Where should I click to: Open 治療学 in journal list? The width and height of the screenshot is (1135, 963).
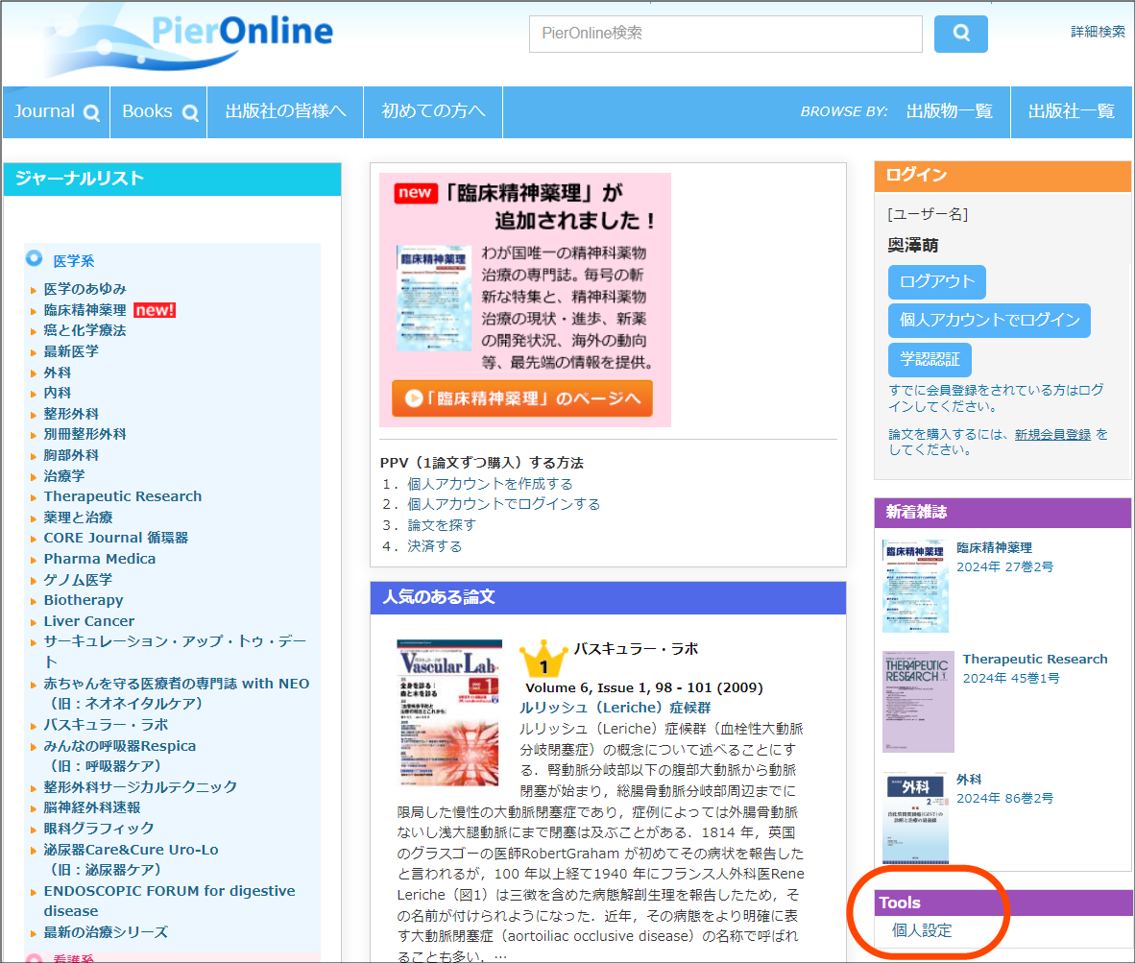[63, 476]
